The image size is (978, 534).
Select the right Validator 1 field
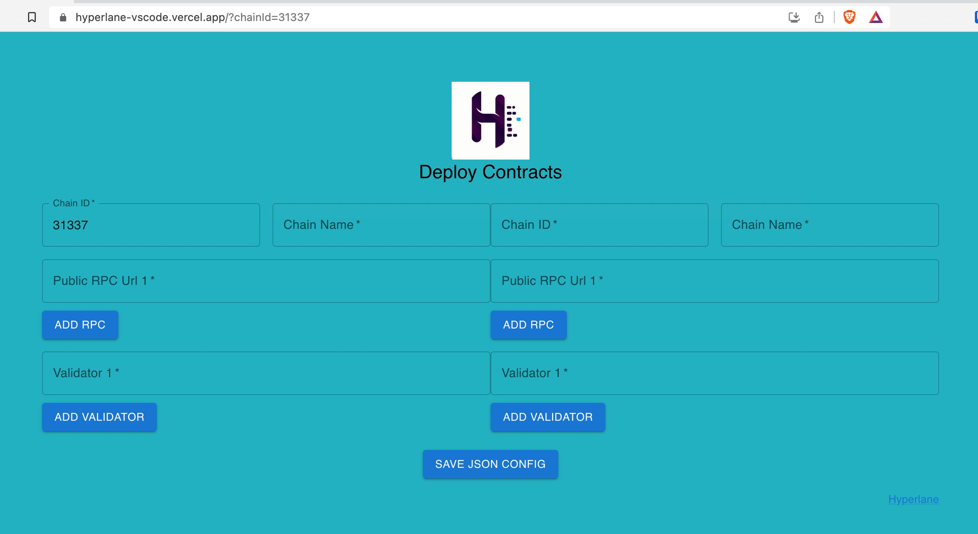pos(715,373)
